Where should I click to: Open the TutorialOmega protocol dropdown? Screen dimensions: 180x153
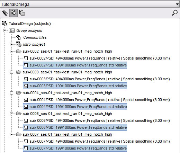[x=90, y=4]
